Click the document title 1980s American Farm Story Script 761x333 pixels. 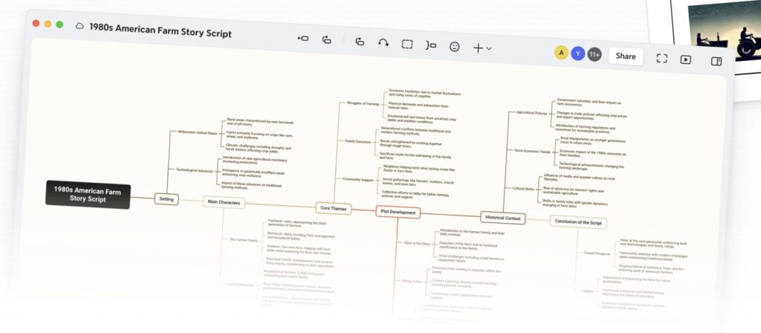point(161,30)
